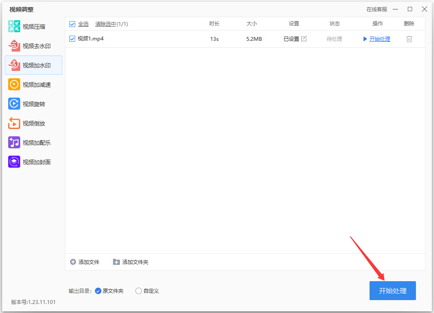
Task: Click the 开始处理 link in the row
Action: pos(380,39)
